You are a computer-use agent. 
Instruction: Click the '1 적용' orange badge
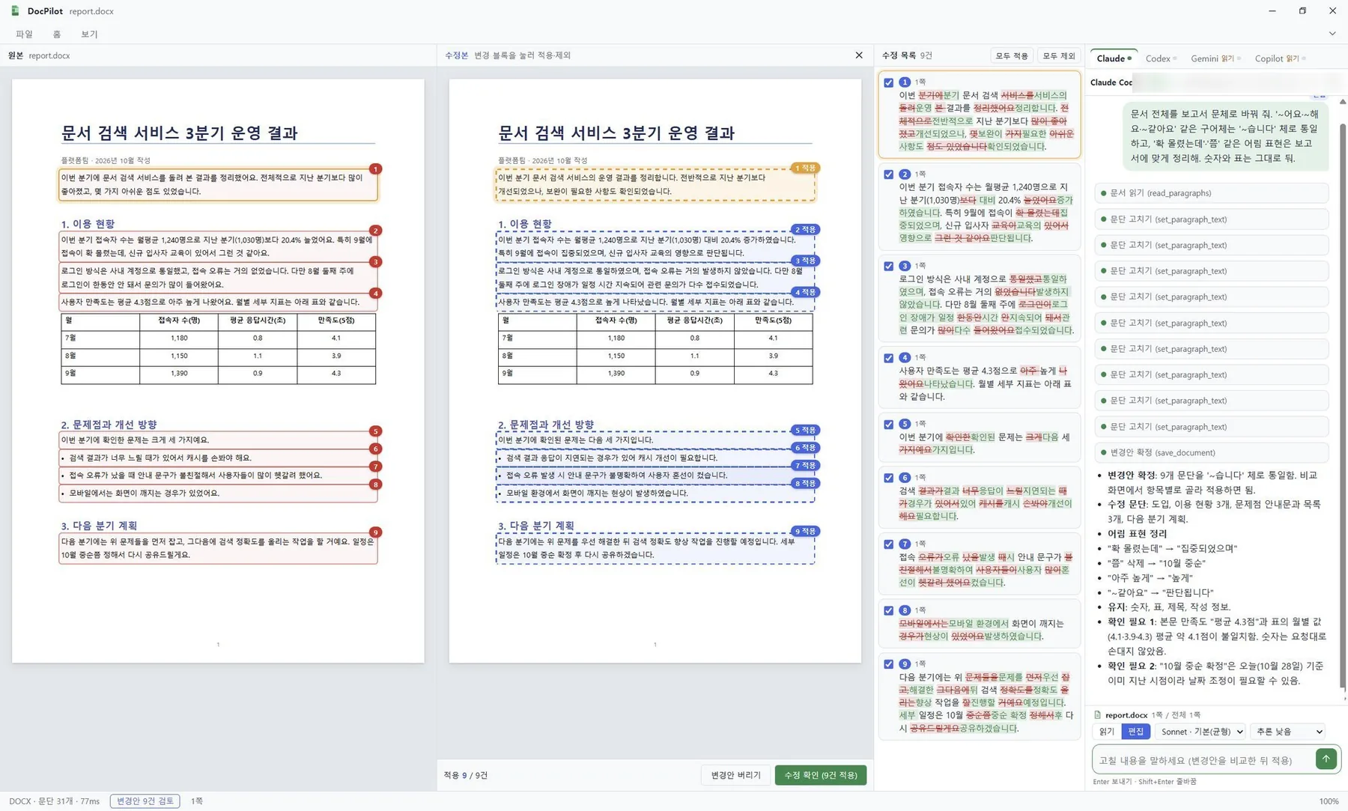[x=806, y=168]
